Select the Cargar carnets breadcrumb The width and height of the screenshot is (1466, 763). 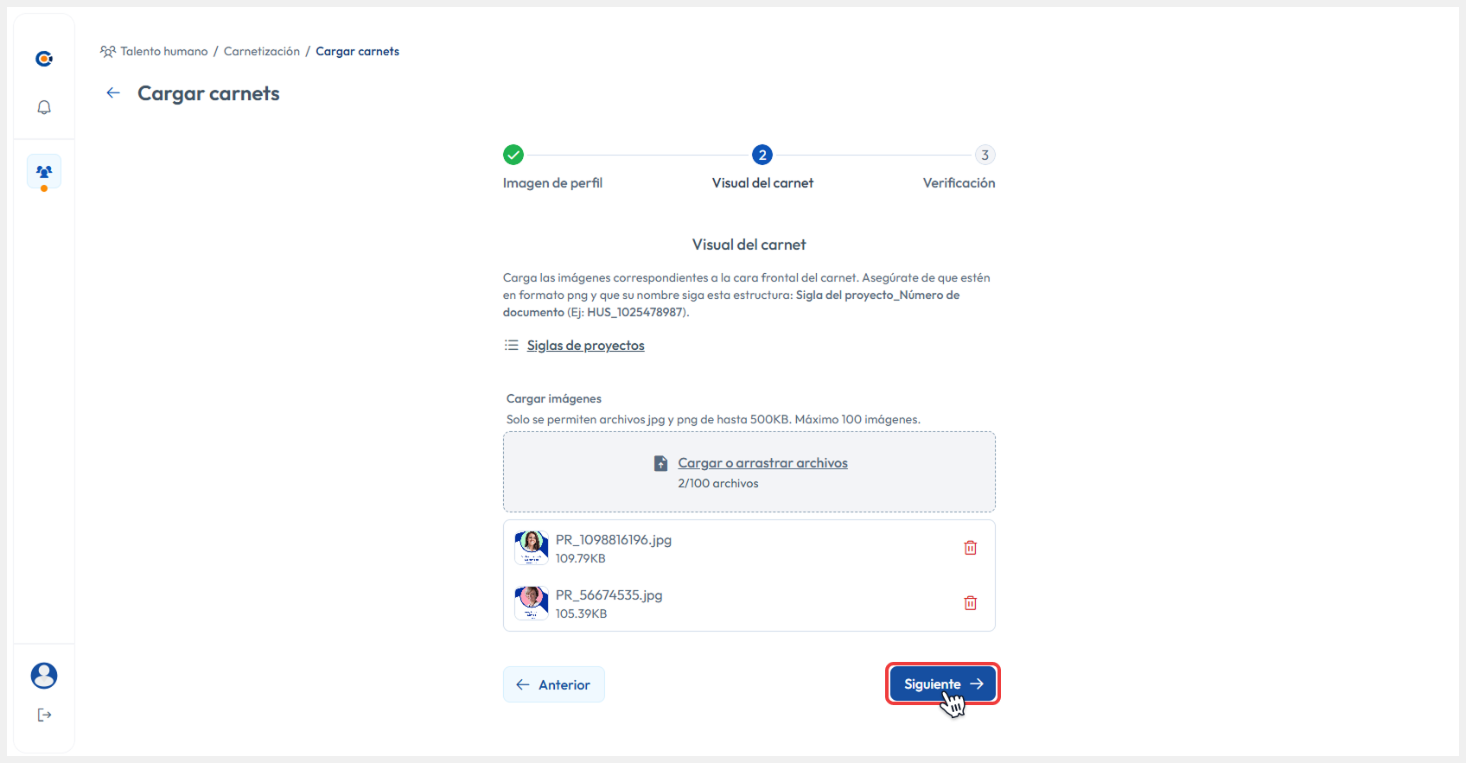click(x=357, y=52)
